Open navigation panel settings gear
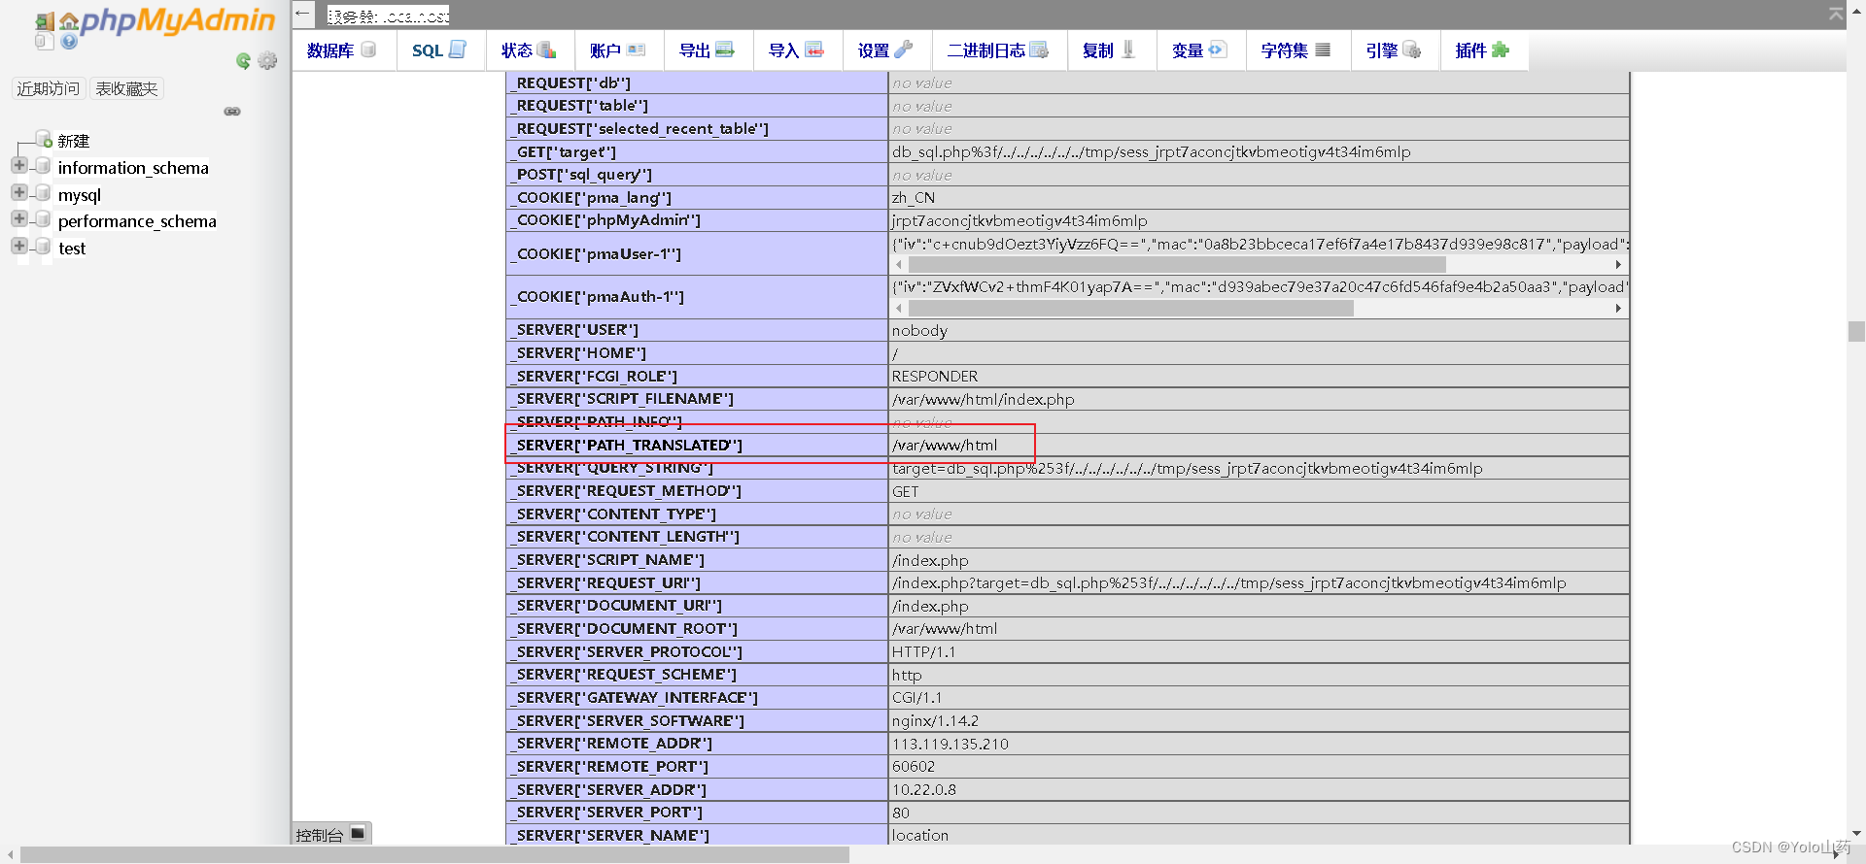Viewport: 1866px width, 864px height. tap(267, 61)
